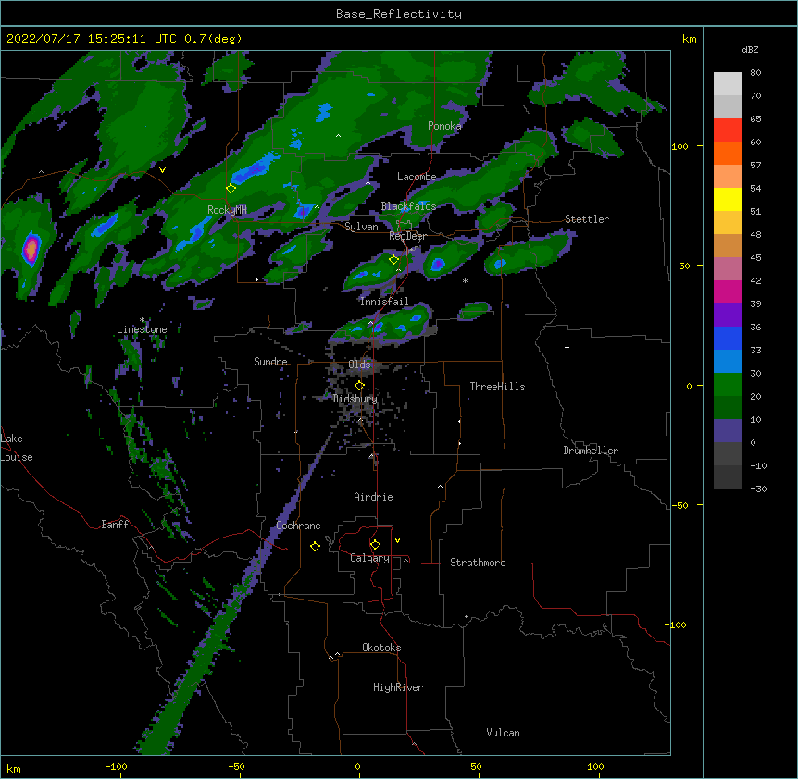Click the ThreeHills city label
Viewport: 798px width, 779px height.
click(497, 387)
